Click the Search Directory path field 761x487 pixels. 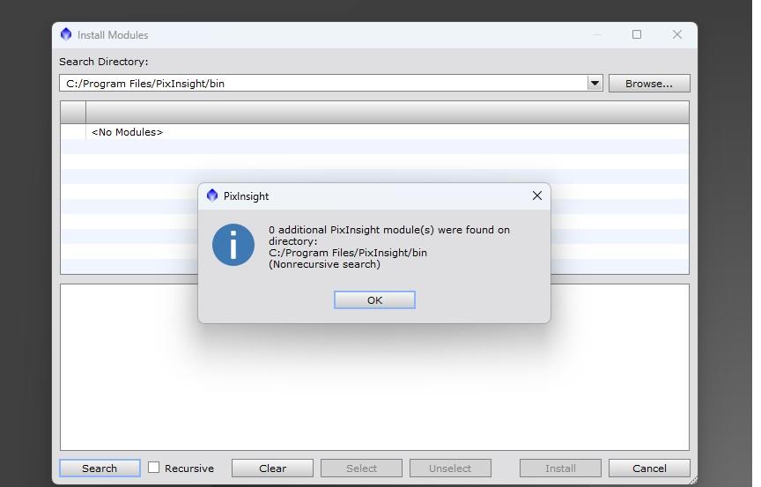pos(322,83)
